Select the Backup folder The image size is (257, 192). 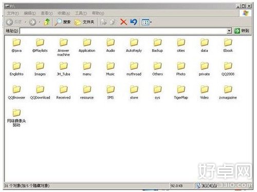click(157, 45)
